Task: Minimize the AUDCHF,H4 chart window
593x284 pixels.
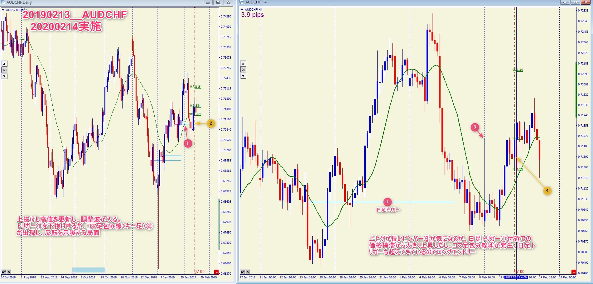Action: pos(565,2)
